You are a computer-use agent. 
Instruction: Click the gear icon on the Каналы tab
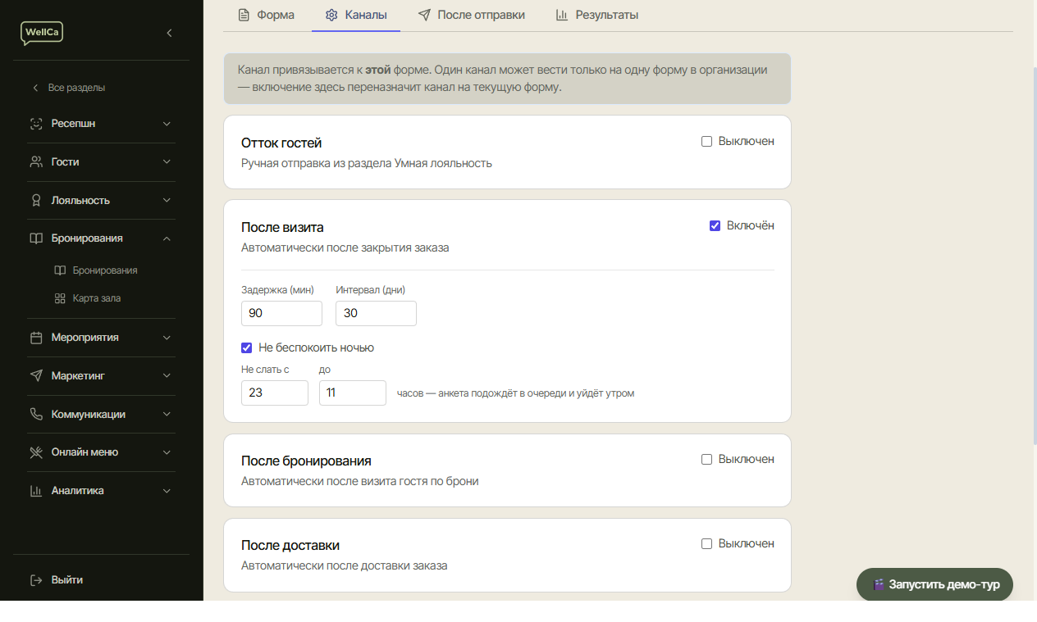331,15
